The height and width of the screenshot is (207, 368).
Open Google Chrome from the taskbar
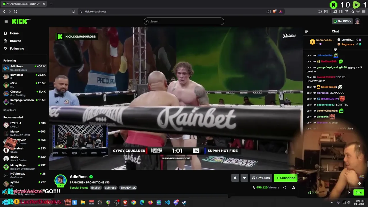(133, 202)
